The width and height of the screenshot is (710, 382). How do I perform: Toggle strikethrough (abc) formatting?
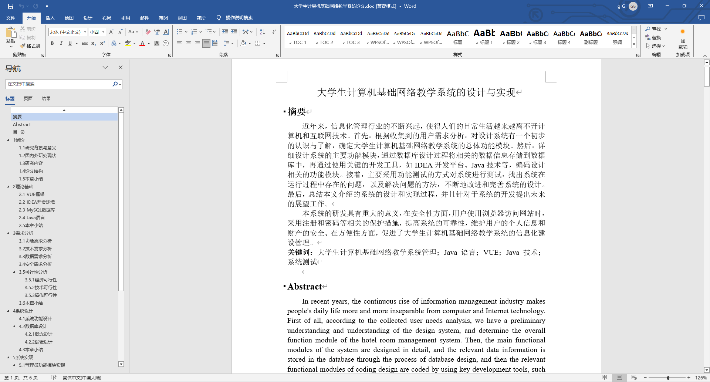click(85, 43)
